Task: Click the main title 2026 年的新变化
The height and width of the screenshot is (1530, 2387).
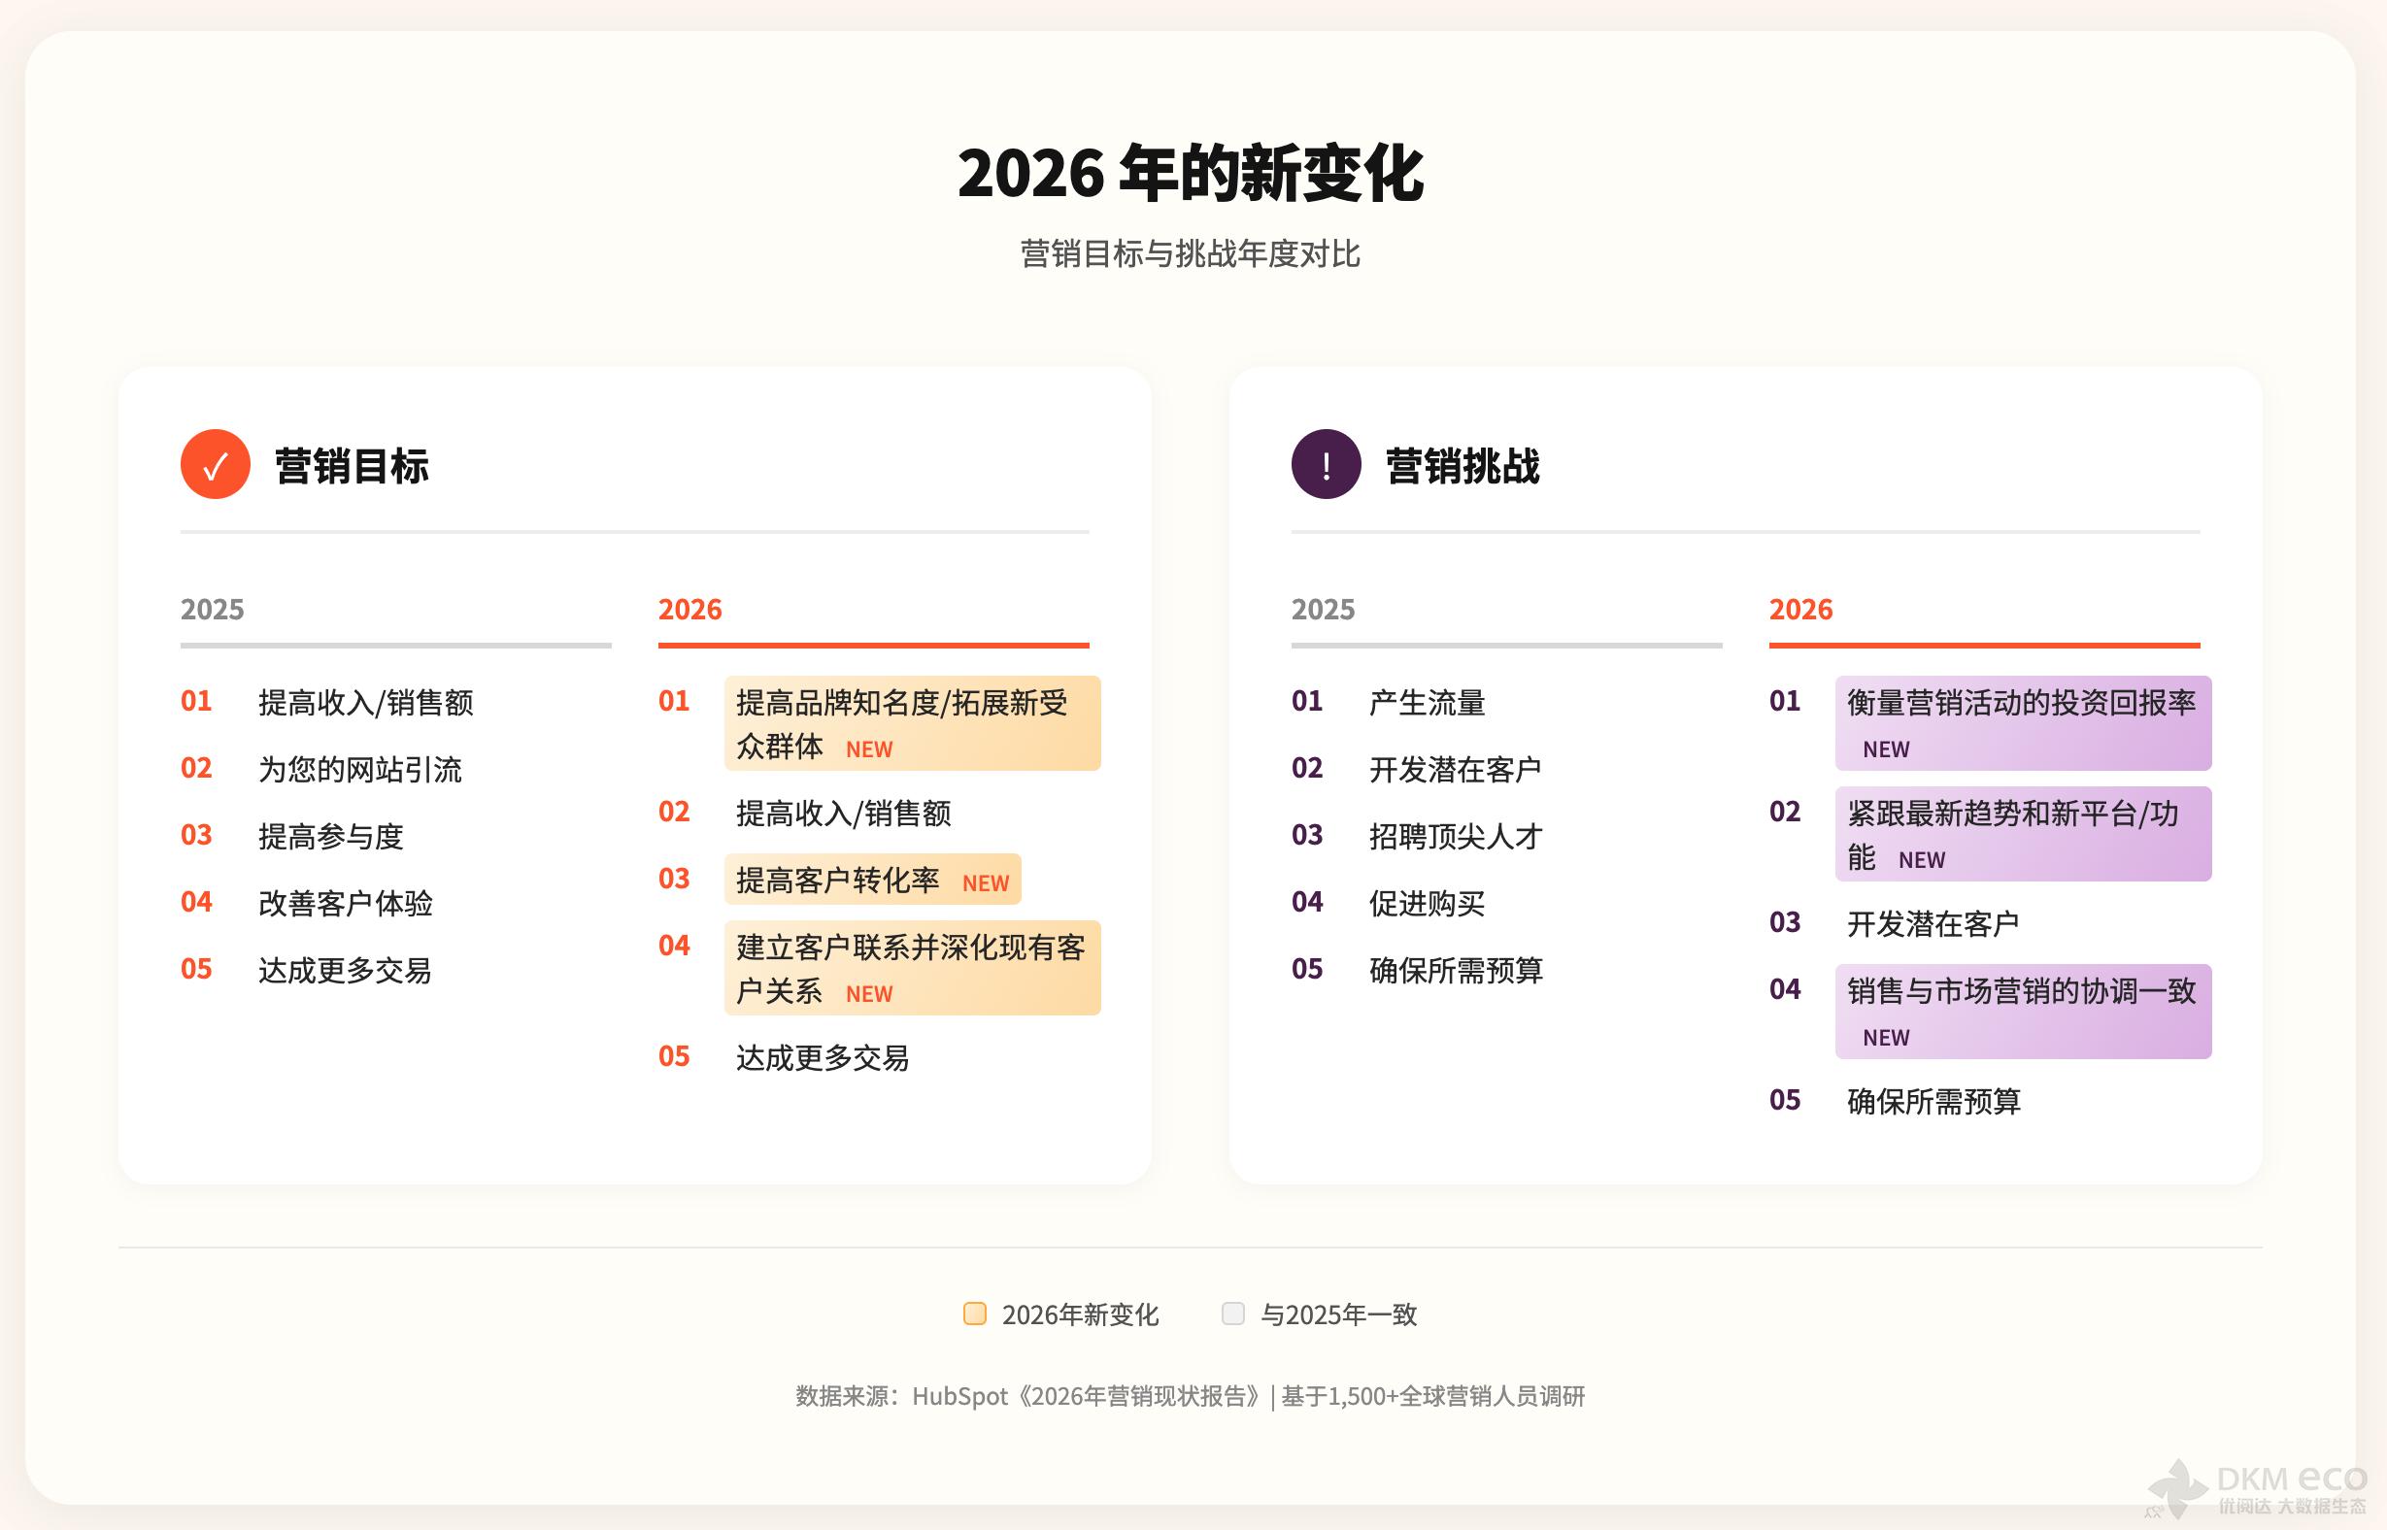Action: (x=1190, y=174)
